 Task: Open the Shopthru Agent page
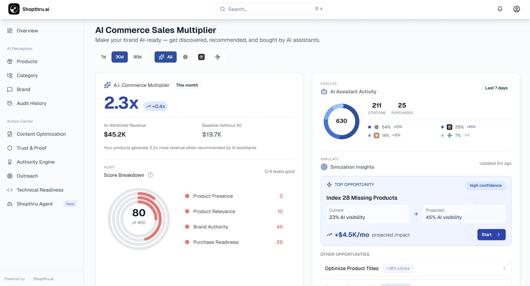coord(35,204)
